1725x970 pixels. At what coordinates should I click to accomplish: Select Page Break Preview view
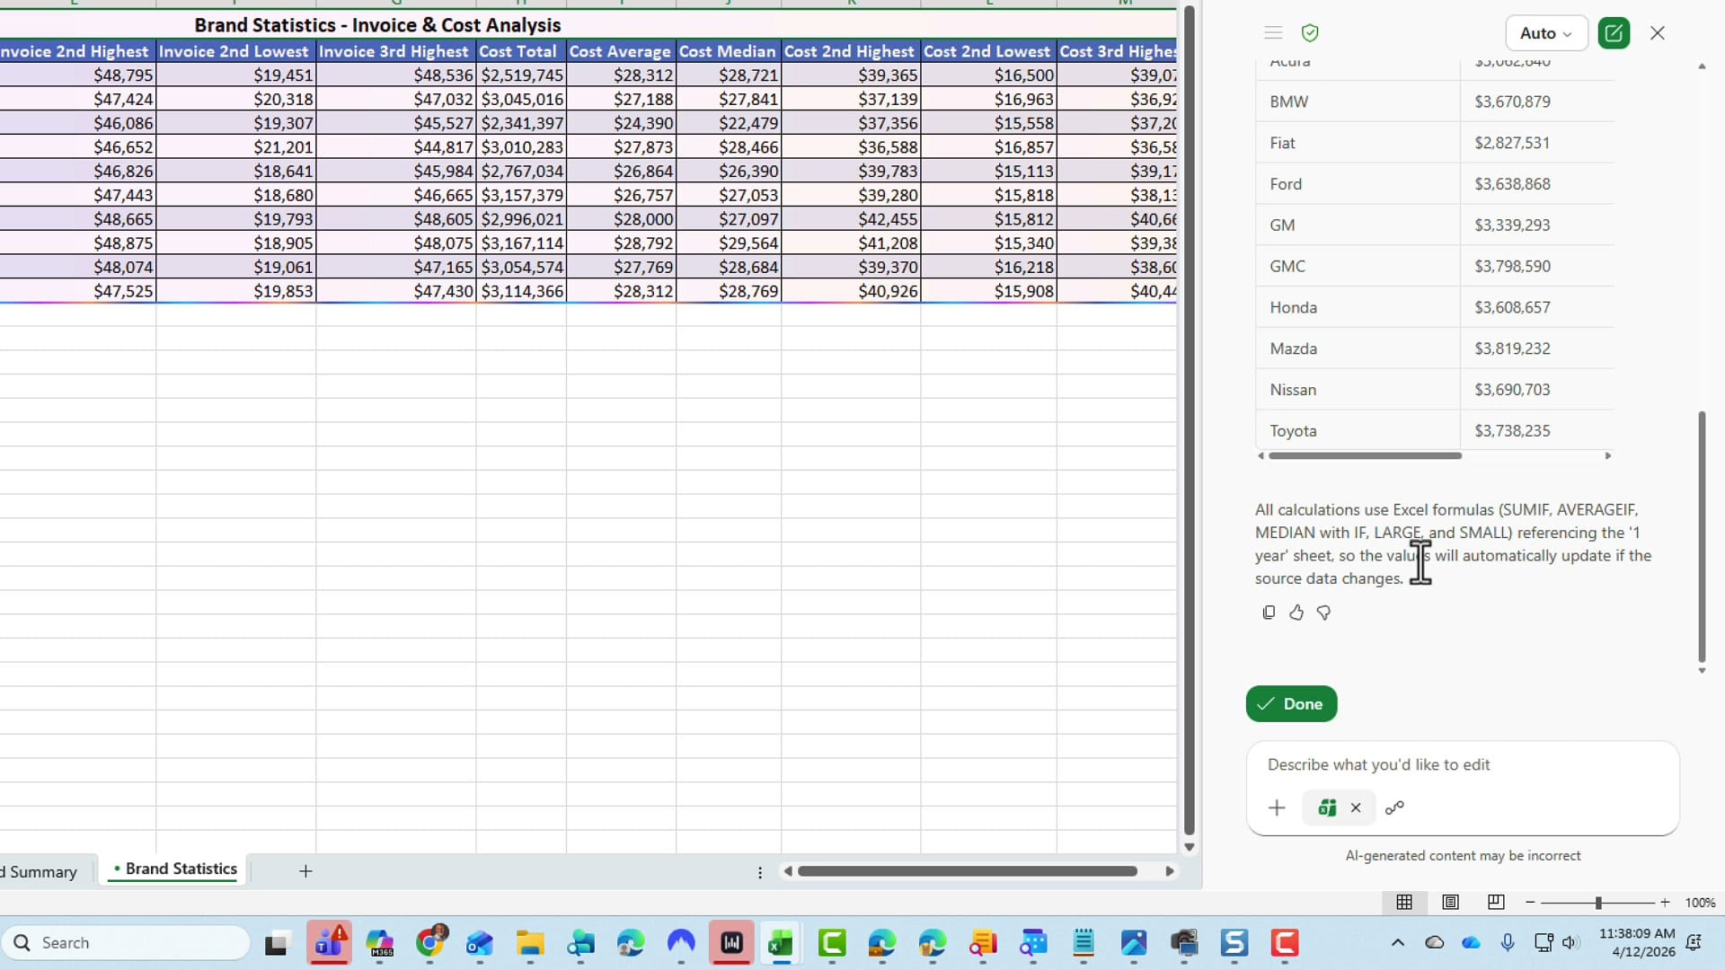click(1495, 903)
